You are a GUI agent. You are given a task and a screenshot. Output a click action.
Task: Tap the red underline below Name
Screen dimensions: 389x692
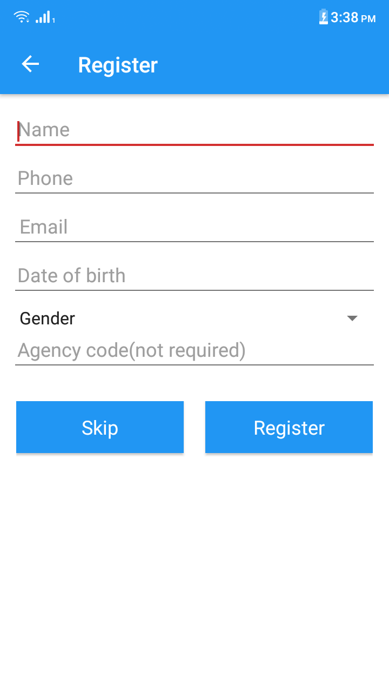194,145
